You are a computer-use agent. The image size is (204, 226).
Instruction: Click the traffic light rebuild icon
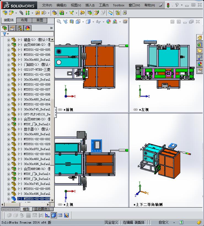point(168,5)
